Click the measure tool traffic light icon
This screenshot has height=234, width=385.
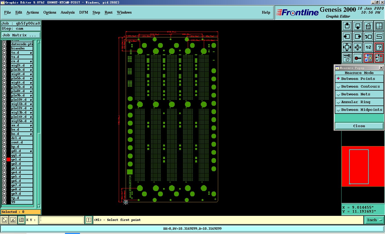tap(379, 58)
